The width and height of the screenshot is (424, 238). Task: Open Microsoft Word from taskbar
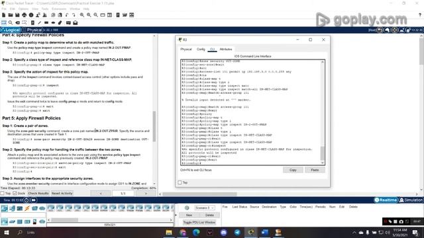click(264, 232)
